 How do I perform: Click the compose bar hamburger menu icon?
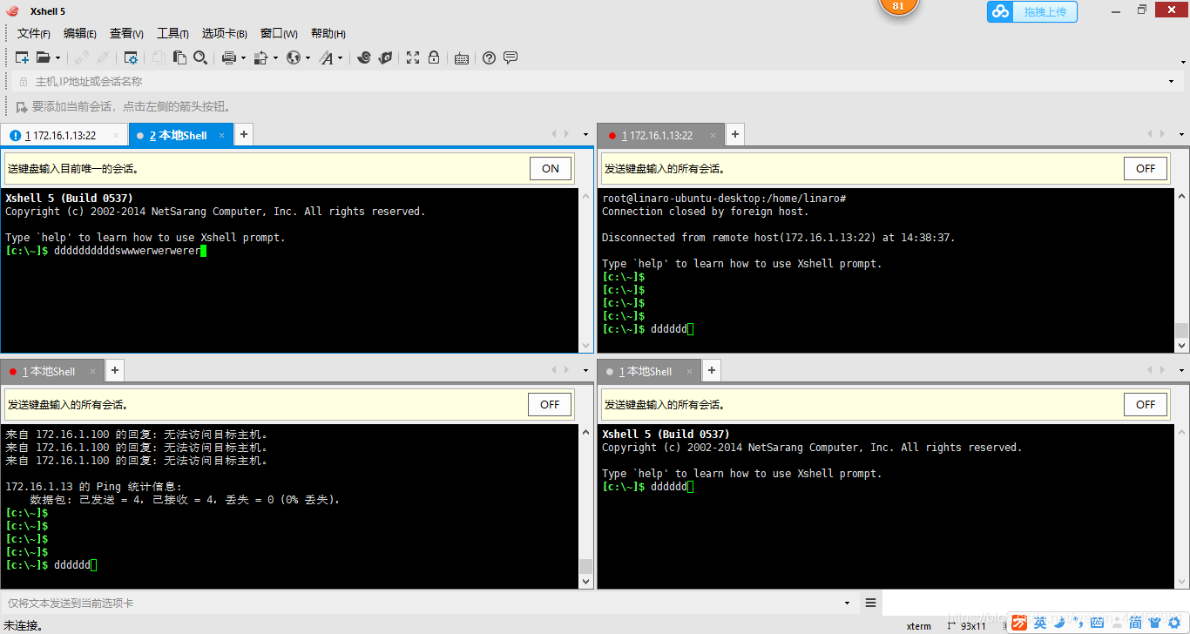click(870, 603)
